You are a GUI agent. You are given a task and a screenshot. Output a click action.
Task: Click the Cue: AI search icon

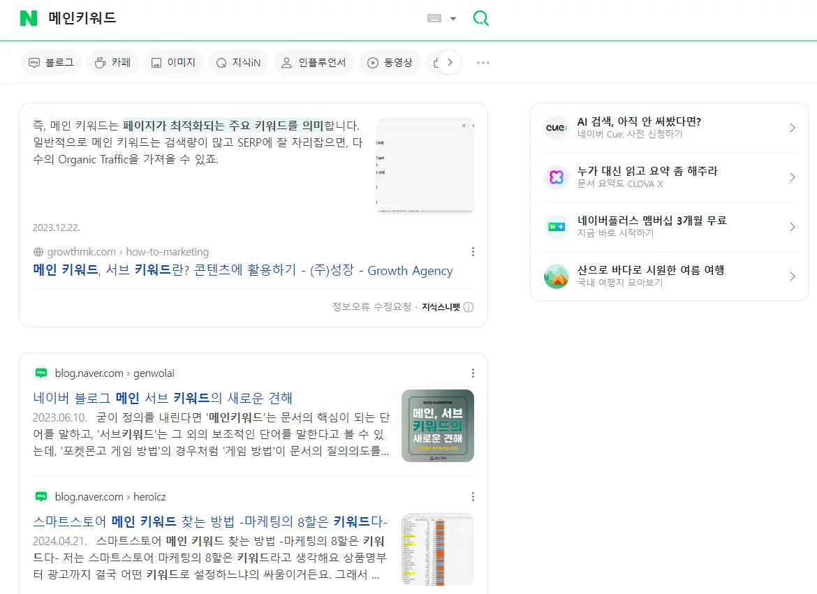[x=555, y=128]
